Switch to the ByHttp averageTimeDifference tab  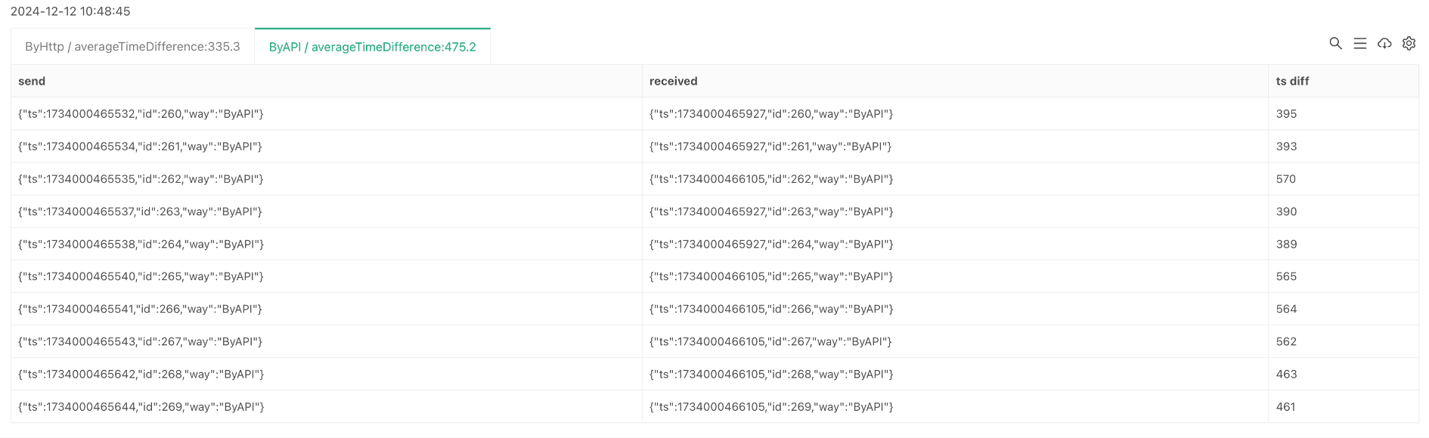tap(132, 47)
